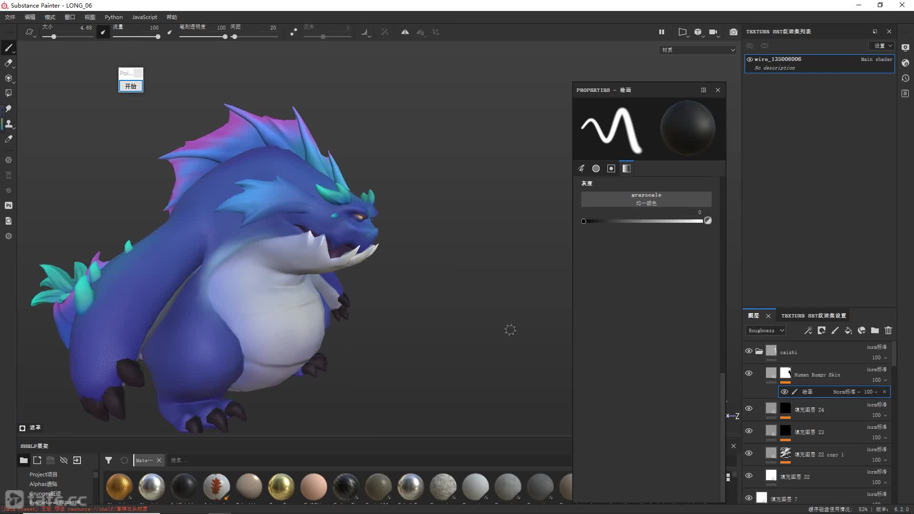Viewport: 914px width, 514px height.
Task: Open the JavaScript menu
Action: tap(144, 17)
